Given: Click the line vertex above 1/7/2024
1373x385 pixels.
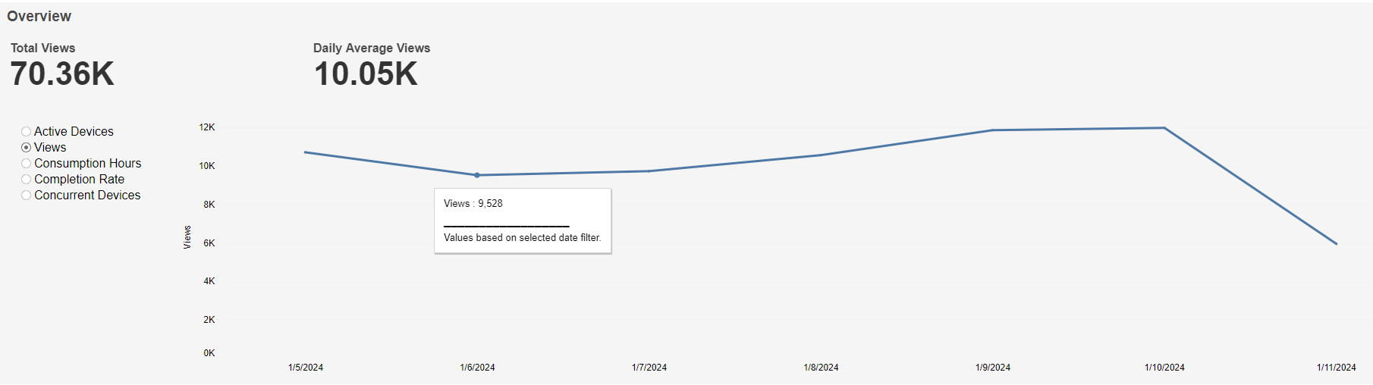Looking at the screenshot, I should 649,171.
